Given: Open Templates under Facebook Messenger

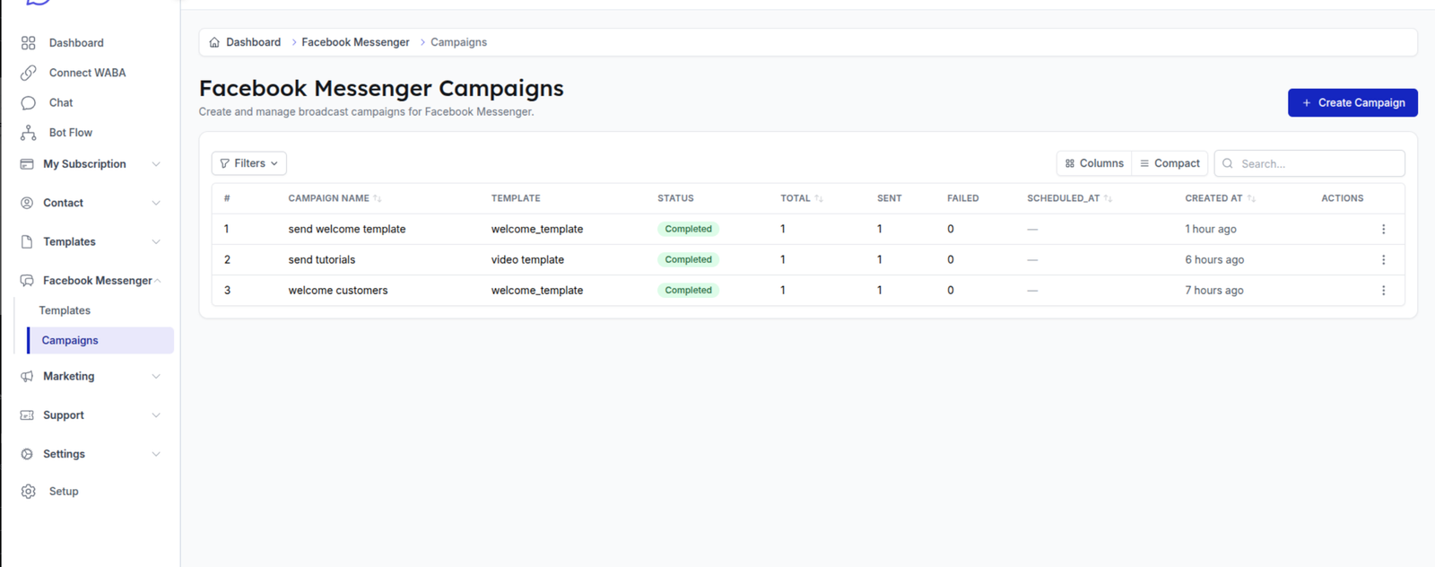Looking at the screenshot, I should 65,310.
